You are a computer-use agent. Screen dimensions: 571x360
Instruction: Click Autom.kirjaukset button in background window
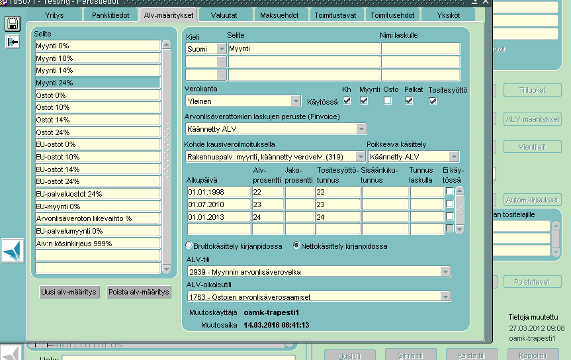[533, 200]
